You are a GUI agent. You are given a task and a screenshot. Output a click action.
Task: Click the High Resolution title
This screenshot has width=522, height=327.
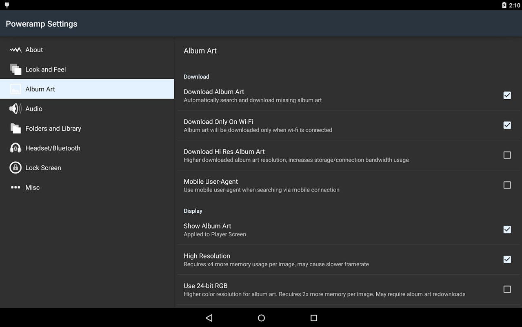click(207, 256)
